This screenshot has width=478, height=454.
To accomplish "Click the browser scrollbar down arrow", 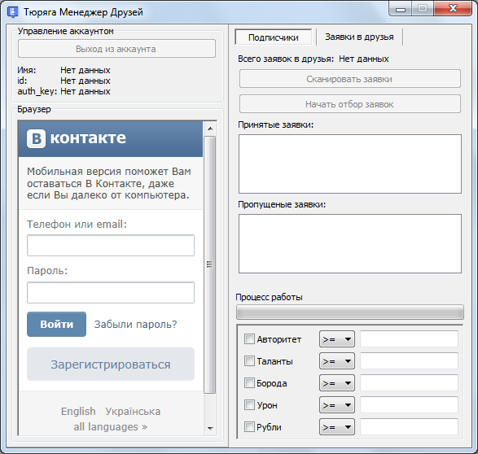I will coord(210,428).
